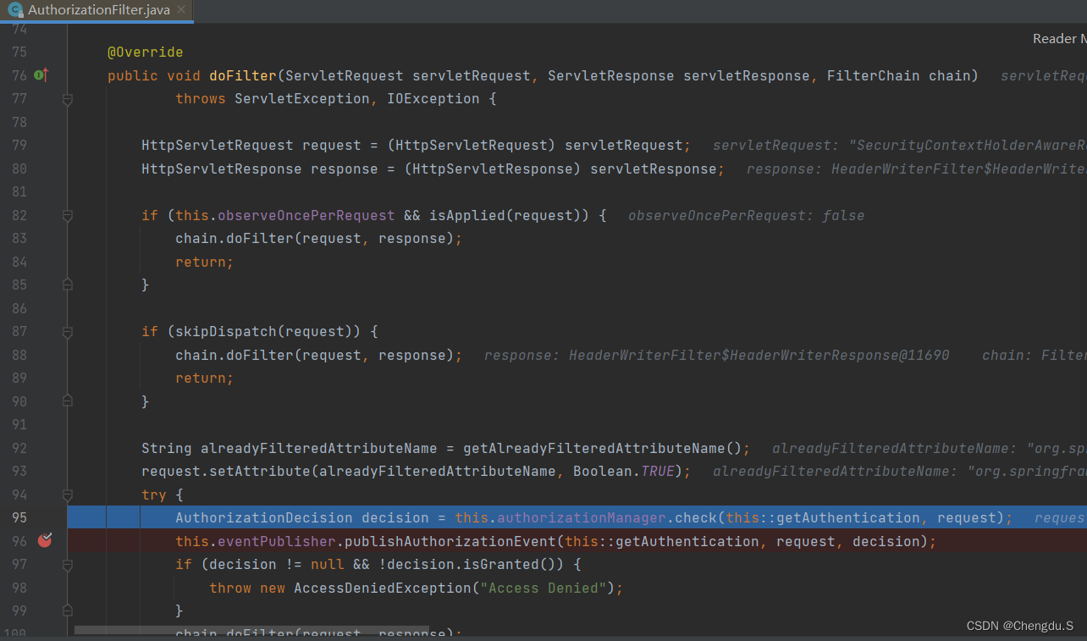
Task: Click the Boolean.TRUE constant
Action: click(623, 471)
